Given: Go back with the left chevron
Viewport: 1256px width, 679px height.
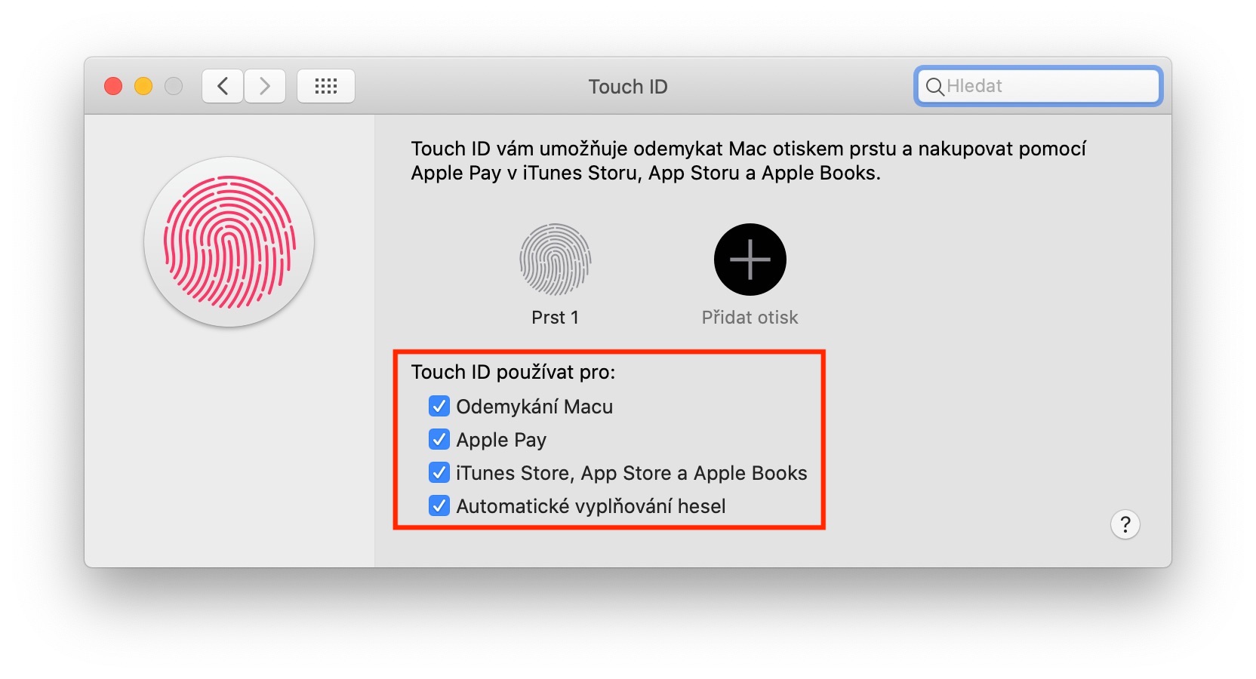Looking at the screenshot, I should coord(223,86).
